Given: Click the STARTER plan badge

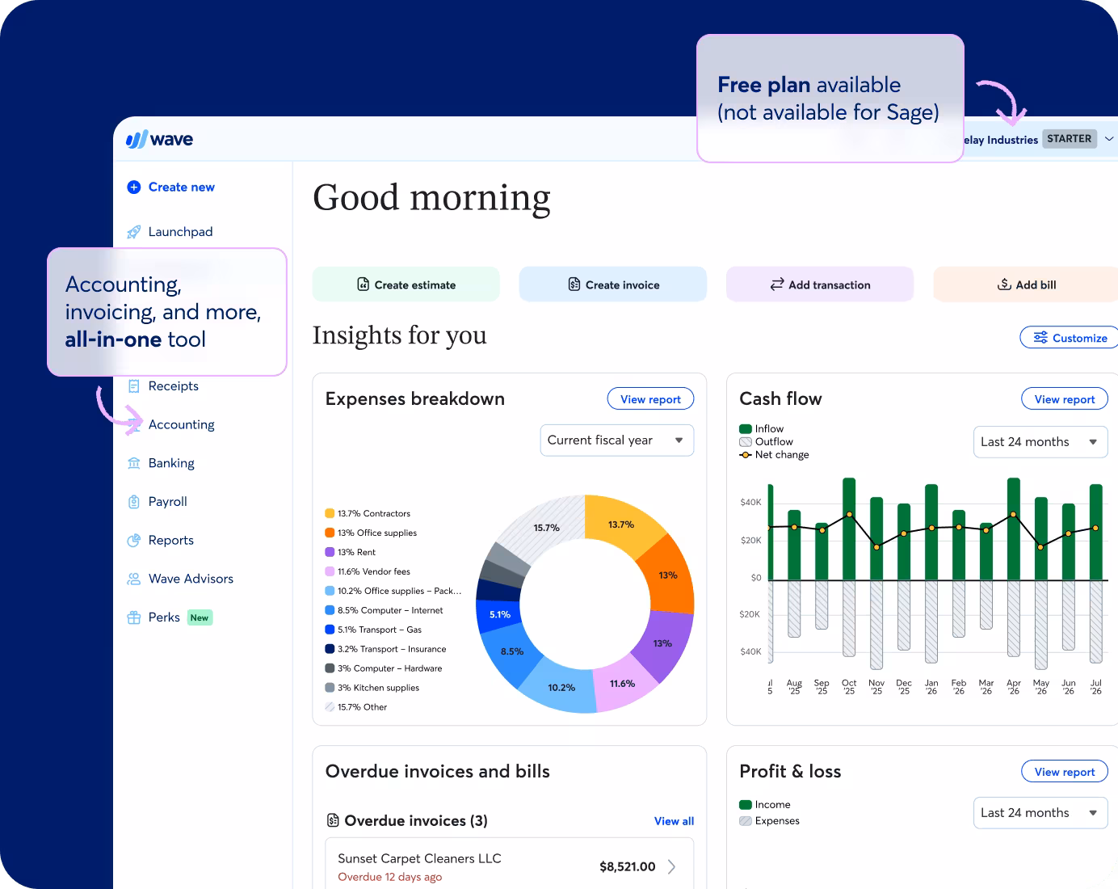Looking at the screenshot, I should [1069, 139].
